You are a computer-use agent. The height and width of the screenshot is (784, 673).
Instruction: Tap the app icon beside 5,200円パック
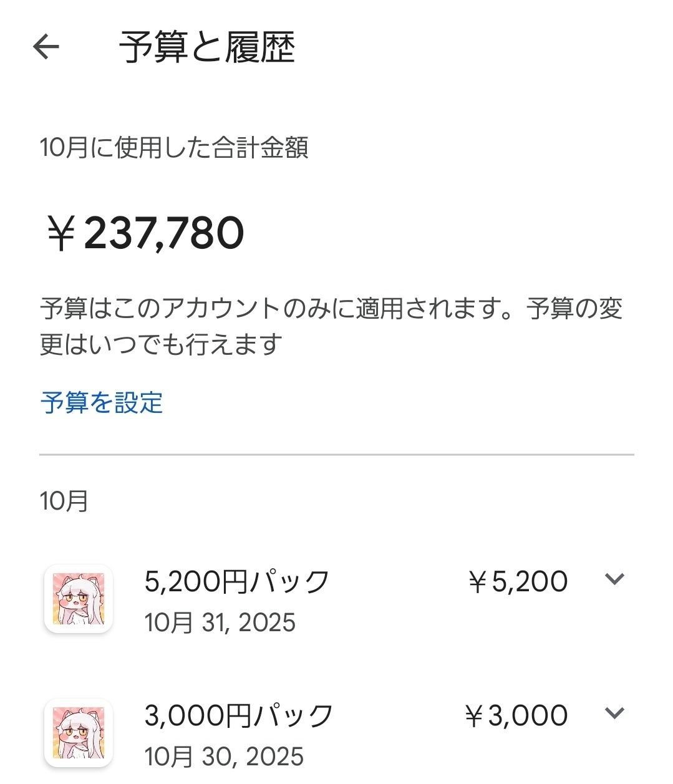click(79, 599)
